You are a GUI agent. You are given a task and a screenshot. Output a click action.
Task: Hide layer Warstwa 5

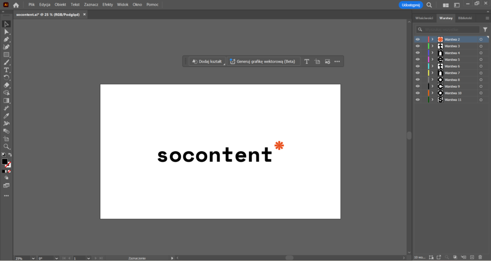[x=418, y=59]
